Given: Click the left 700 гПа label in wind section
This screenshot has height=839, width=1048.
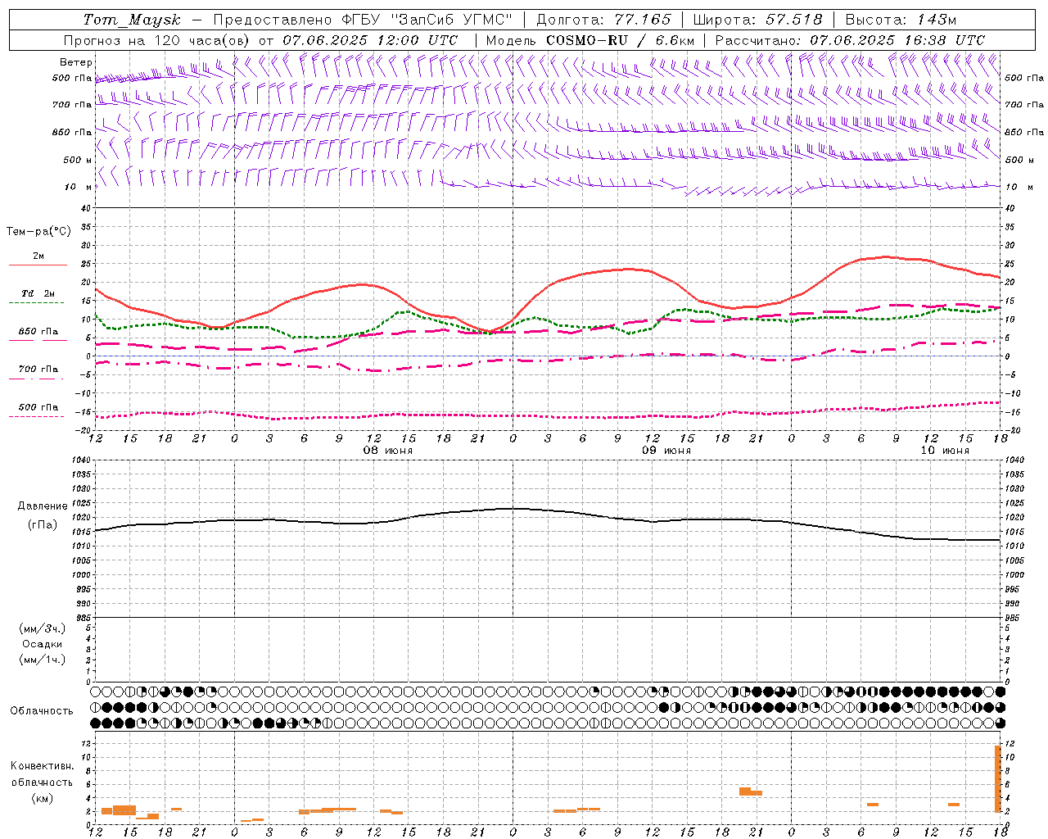Looking at the screenshot, I should 72,105.
